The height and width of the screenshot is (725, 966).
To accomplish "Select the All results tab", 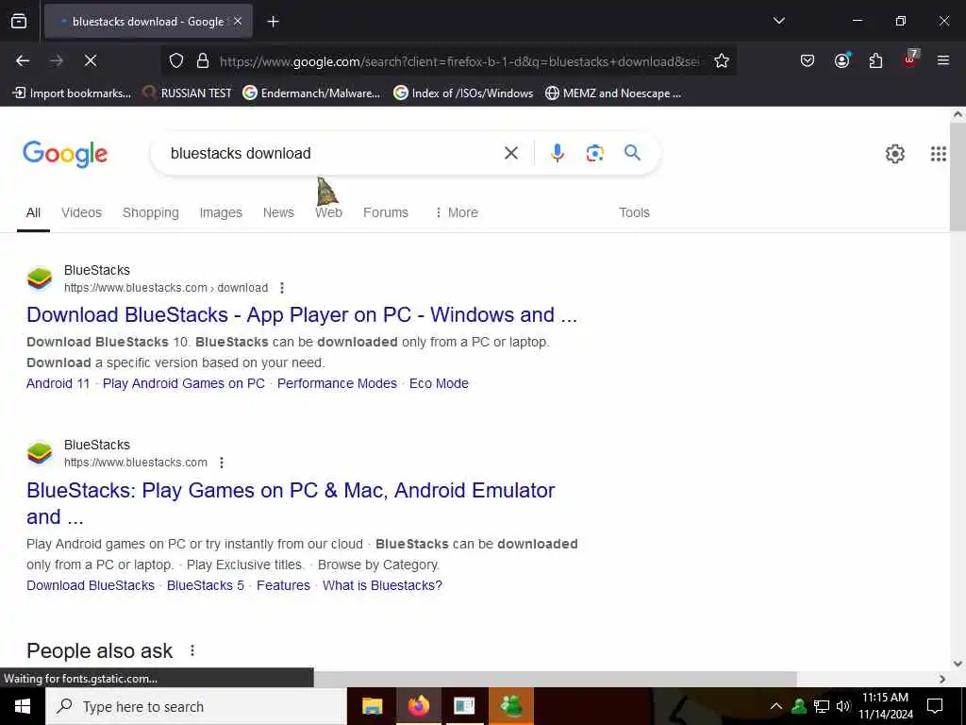I will click(x=33, y=212).
